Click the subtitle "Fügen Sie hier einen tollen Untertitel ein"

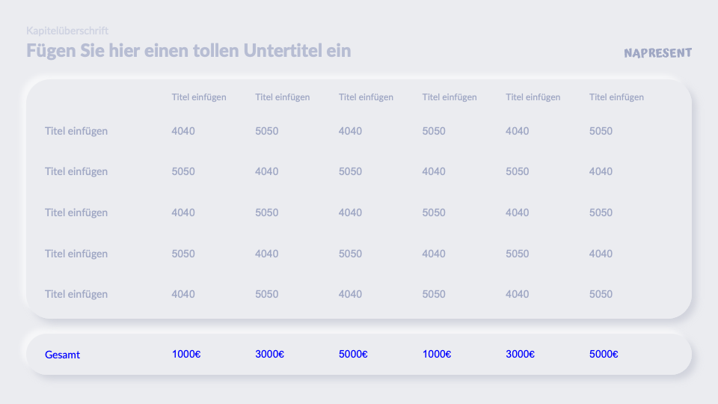188,51
